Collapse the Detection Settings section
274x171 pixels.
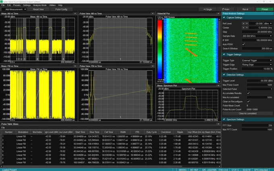point(224,75)
